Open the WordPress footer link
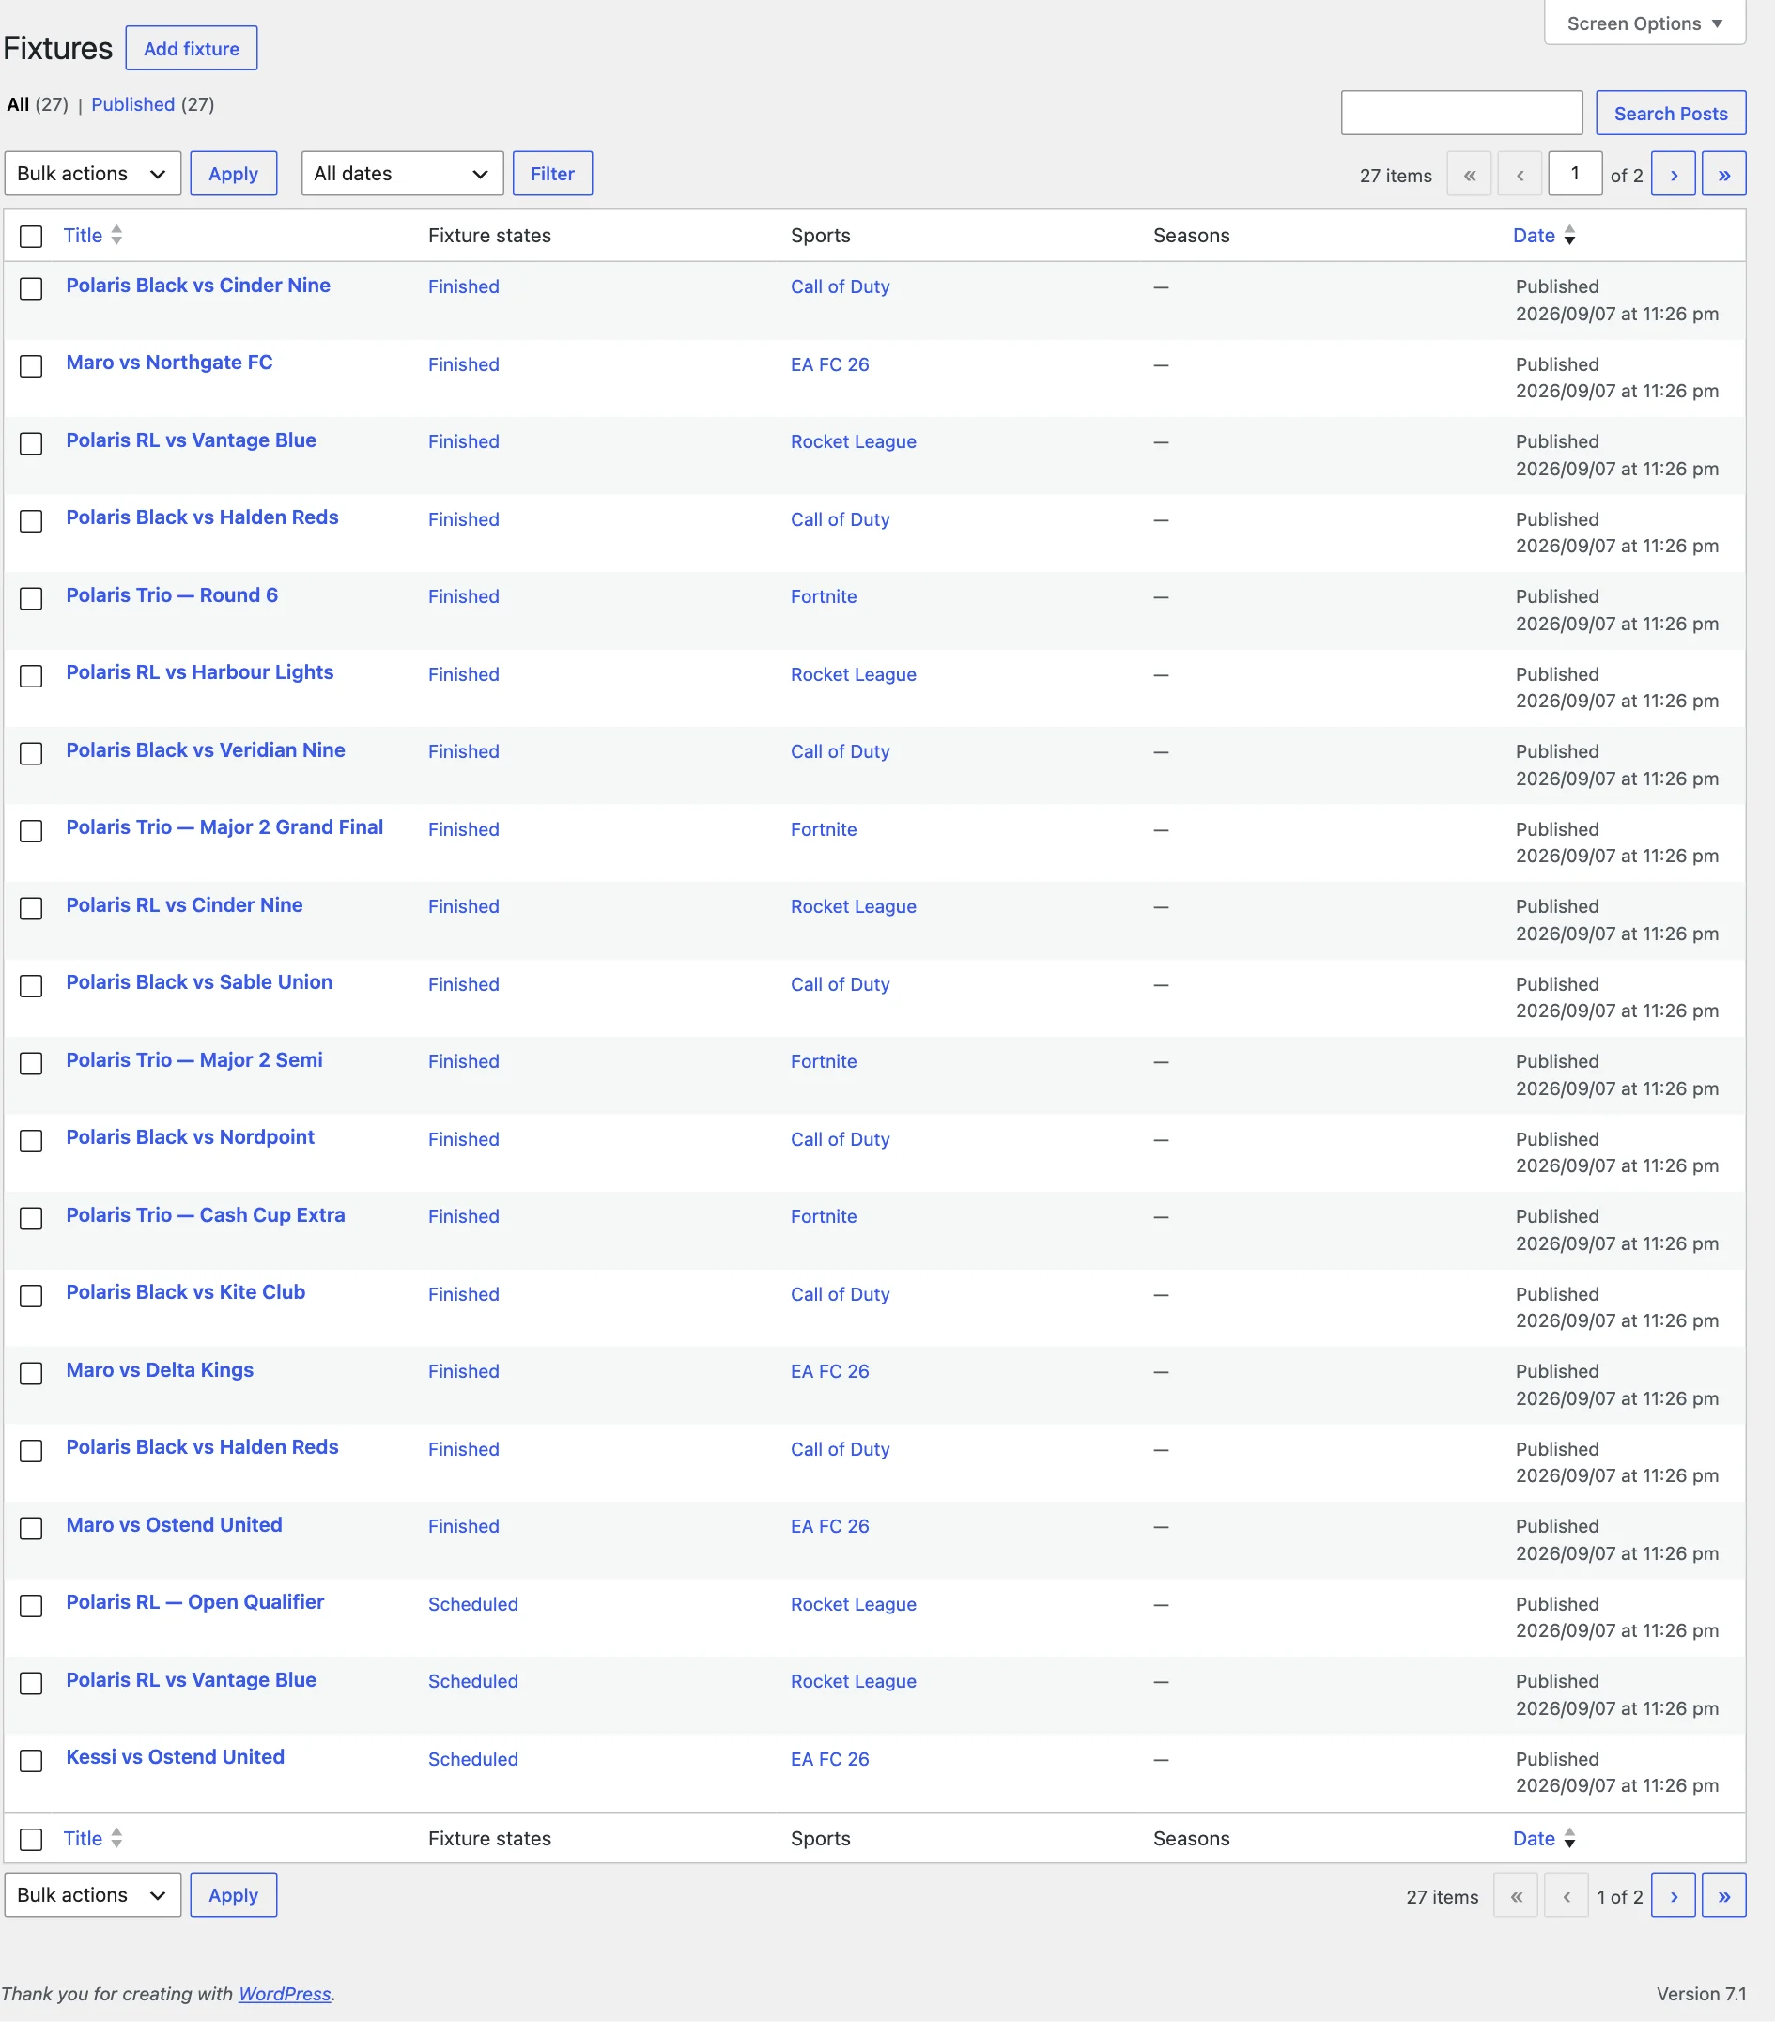Image resolution: width=1775 pixels, height=2022 pixels. point(285,1995)
